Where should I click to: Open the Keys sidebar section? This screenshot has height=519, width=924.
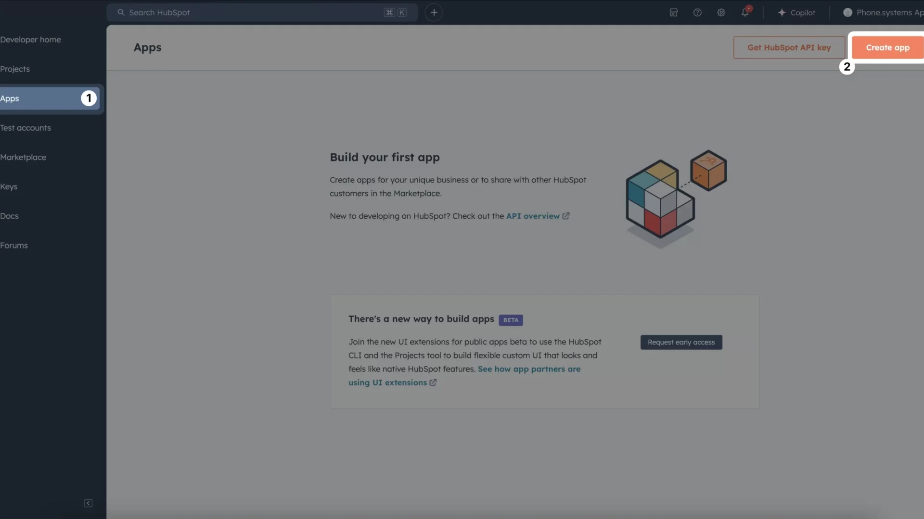pos(9,186)
